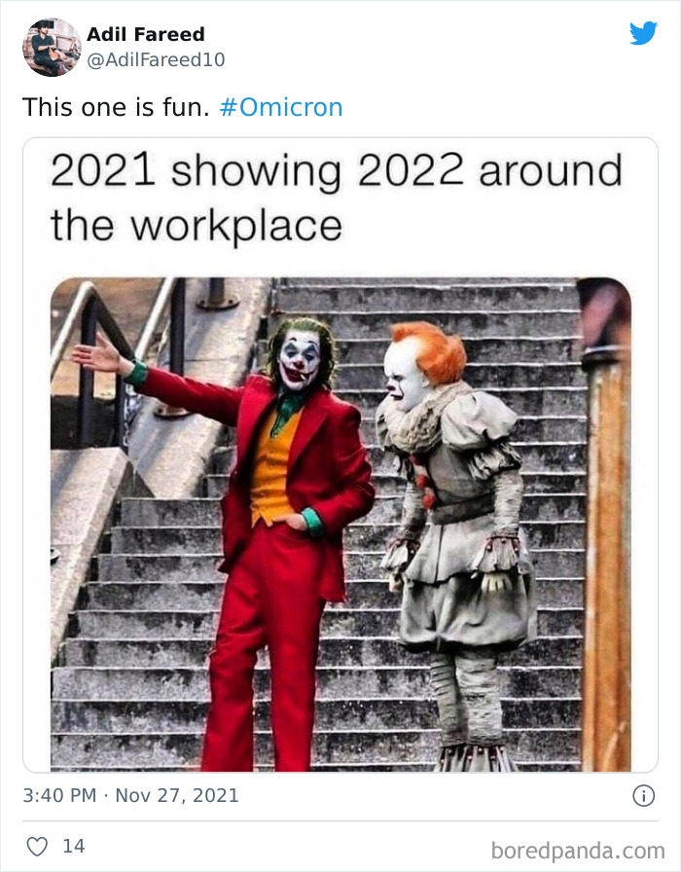The image size is (681, 872).
Task: Click the Nov 27, 2021 date text
Action: pos(177,795)
